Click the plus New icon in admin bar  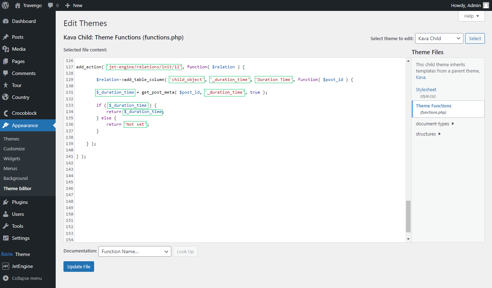[68, 5]
